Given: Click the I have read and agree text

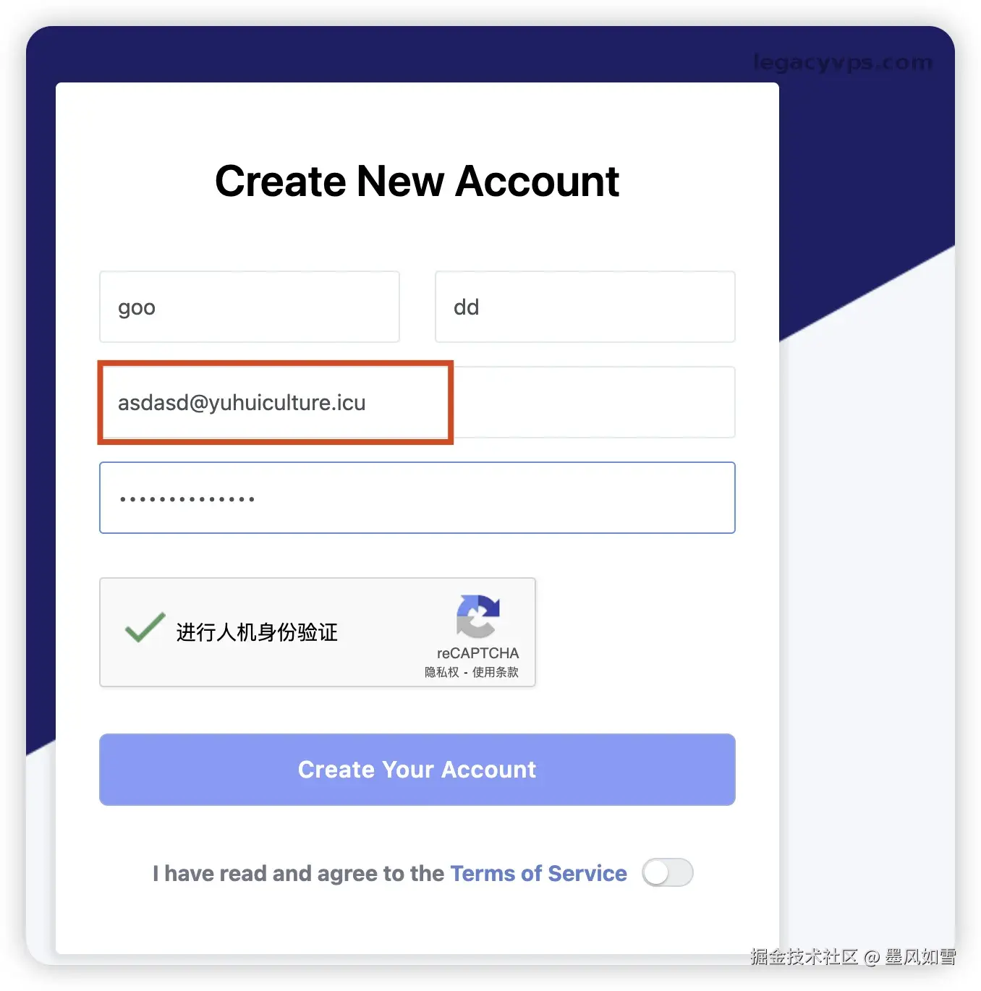Looking at the screenshot, I should coord(298,873).
